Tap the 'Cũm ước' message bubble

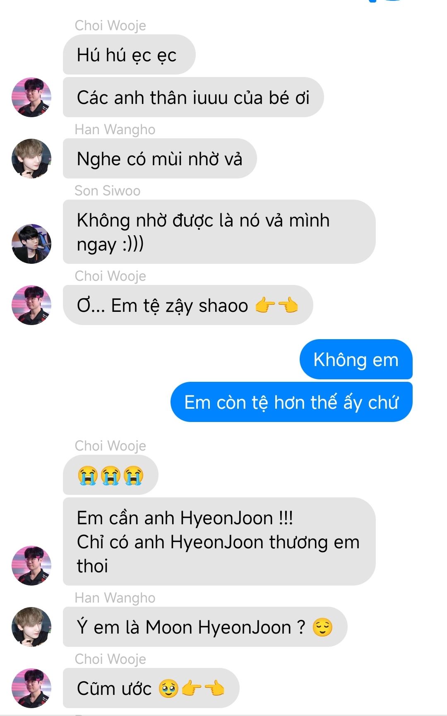pos(151,688)
